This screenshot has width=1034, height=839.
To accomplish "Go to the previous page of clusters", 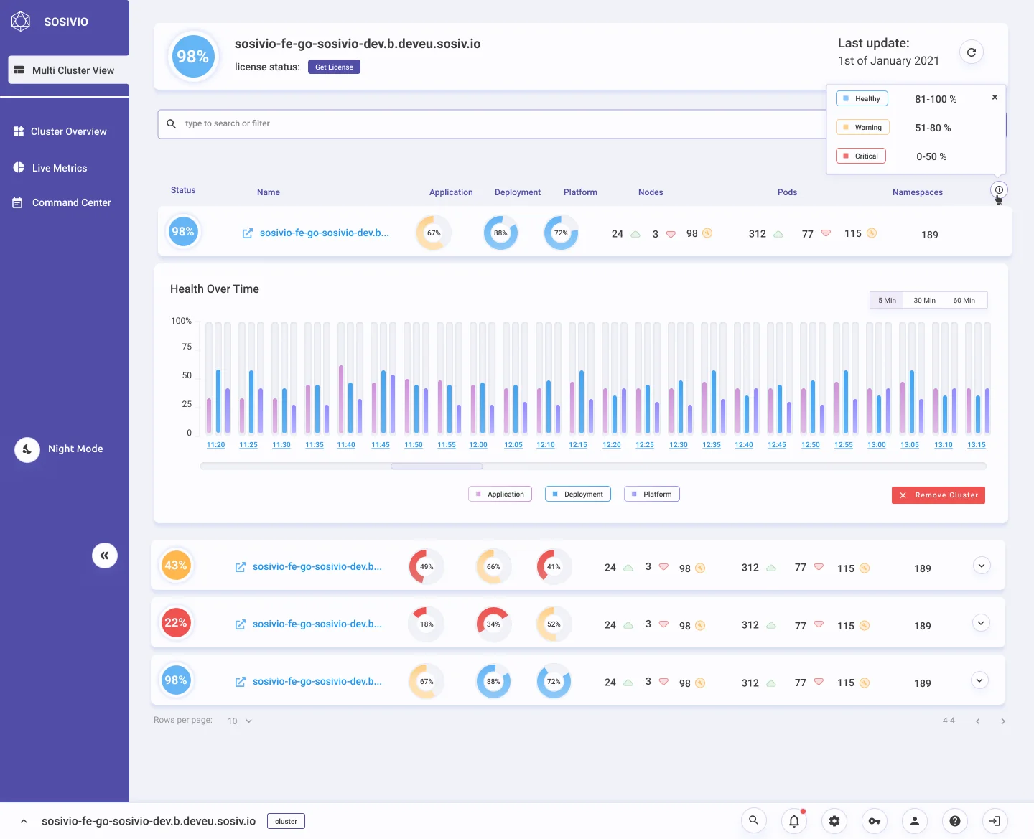I will tap(978, 721).
